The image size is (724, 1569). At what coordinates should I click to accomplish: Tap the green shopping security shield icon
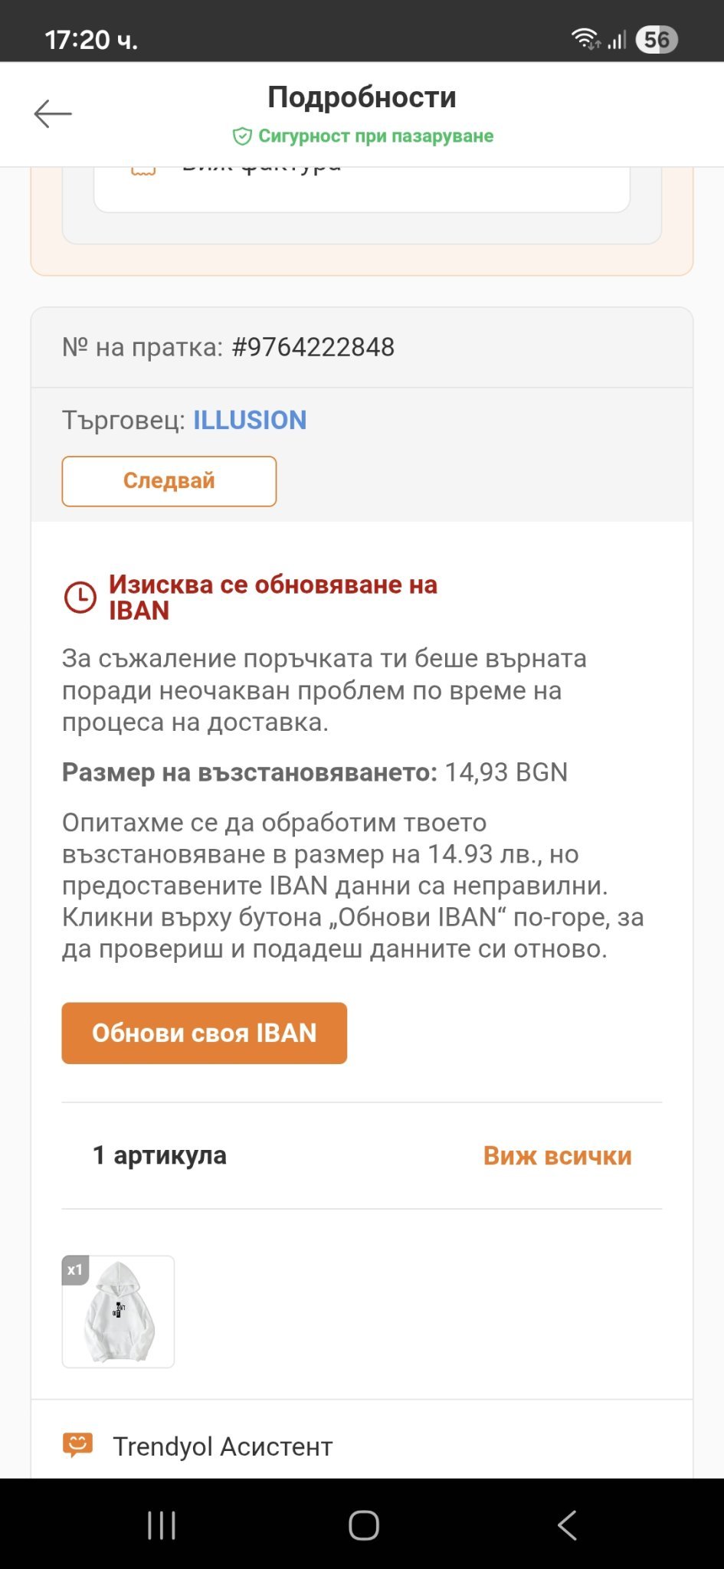click(x=242, y=136)
